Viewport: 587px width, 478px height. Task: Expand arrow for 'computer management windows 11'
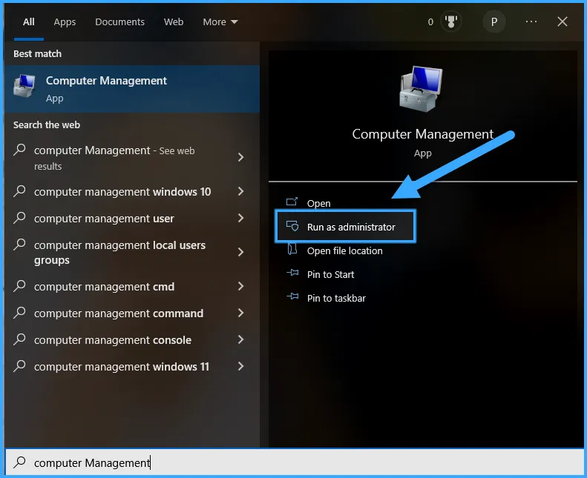click(x=240, y=366)
